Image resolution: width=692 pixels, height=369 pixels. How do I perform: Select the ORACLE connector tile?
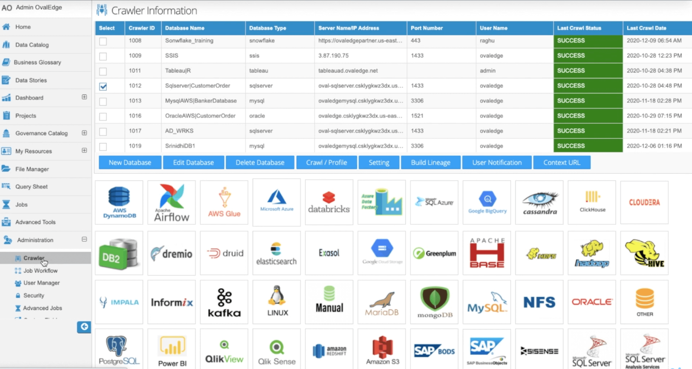point(592,302)
